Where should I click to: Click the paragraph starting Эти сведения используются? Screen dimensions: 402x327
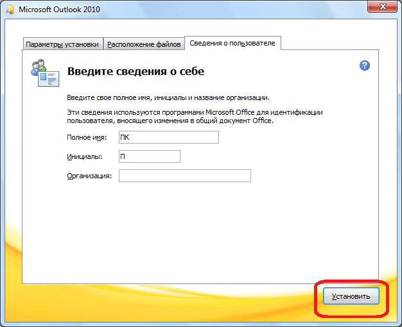click(x=195, y=117)
